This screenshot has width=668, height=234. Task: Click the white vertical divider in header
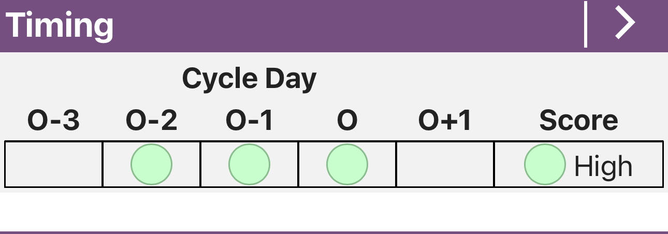[x=586, y=24]
